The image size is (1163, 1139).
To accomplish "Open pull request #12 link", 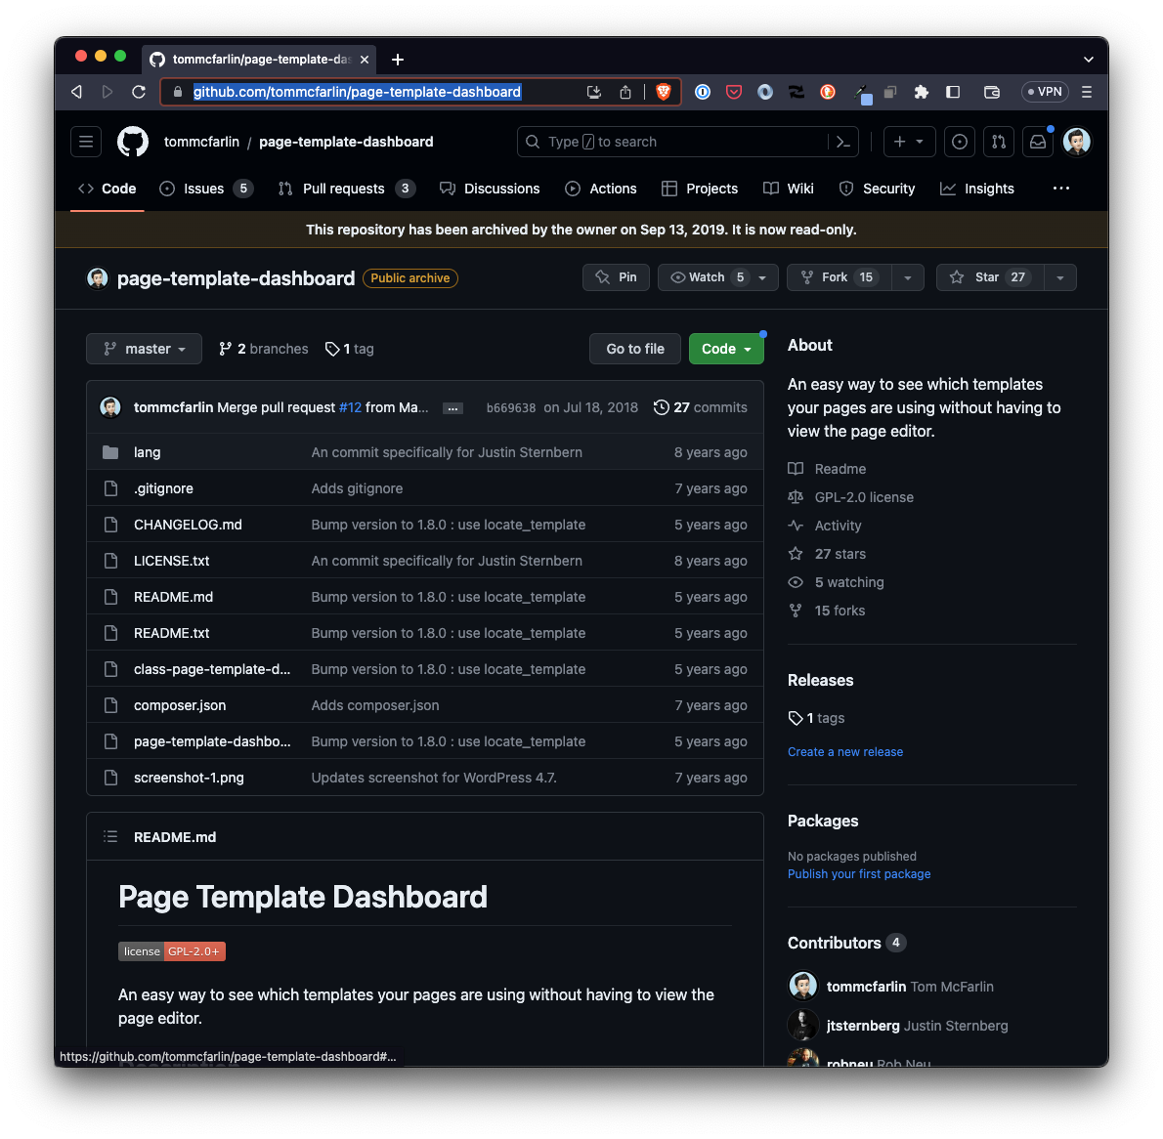I will [x=350, y=407].
